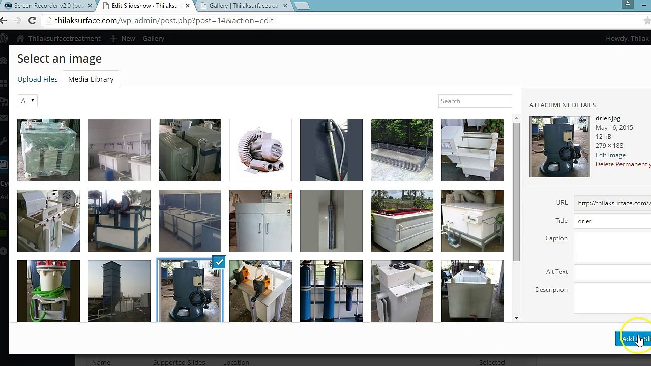651x366 pixels.
Task: Open a new browser tab
Action: pos(301,6)
